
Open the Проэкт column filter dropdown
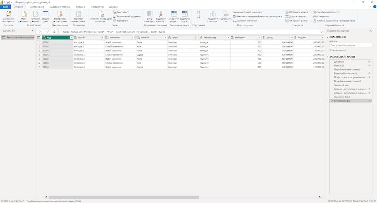coord(103,38)
